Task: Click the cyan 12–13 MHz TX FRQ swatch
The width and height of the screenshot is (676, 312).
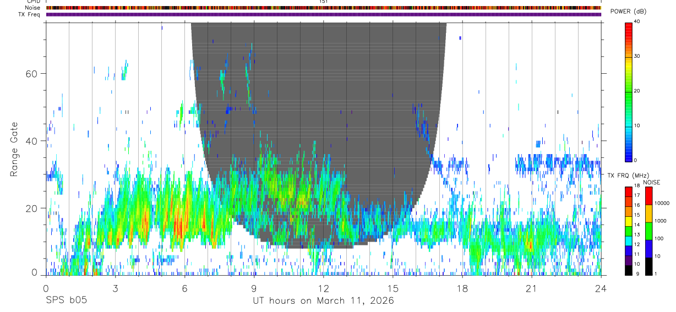Action: 629,240
